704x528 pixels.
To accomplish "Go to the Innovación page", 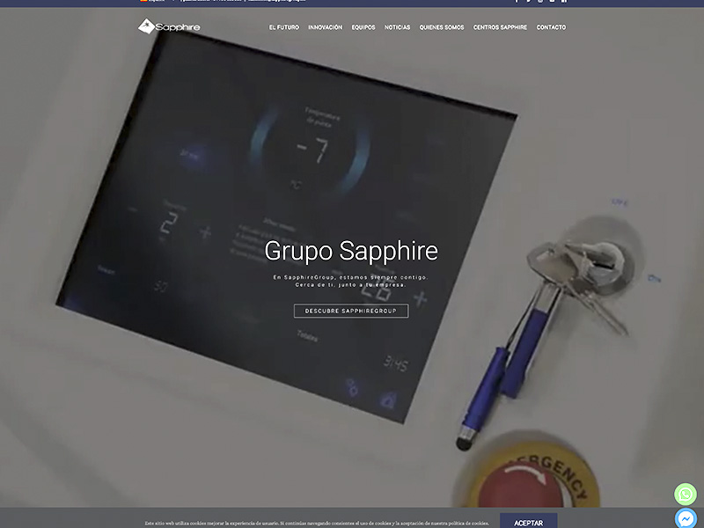I will 325,27.
